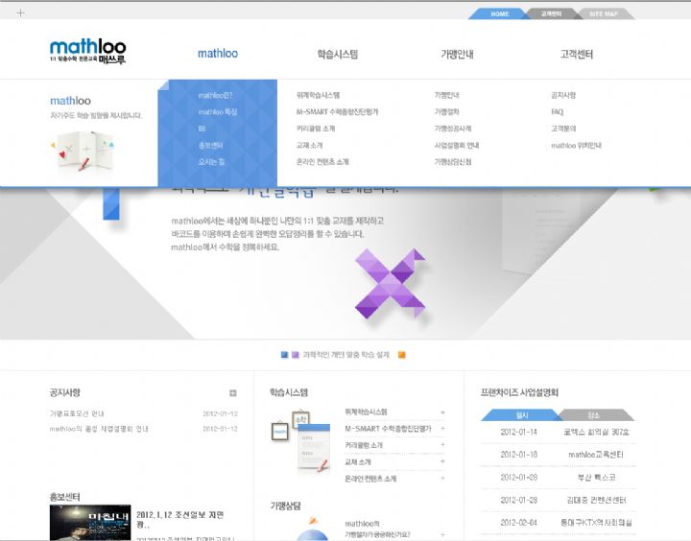The height and width of the screenshot is (541, 691).
Task: Open 온라인 컨텐츠 소개 in the dropdown menu
Action: click(x=322, y=162)
